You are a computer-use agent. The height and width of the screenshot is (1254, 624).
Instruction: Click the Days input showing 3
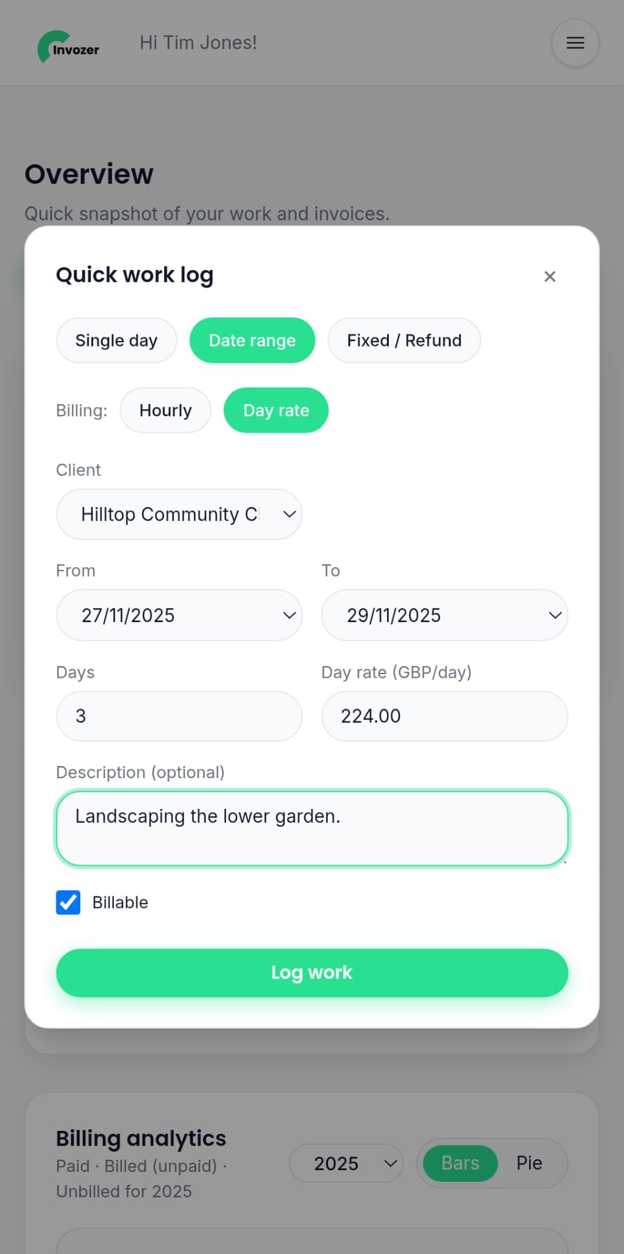(179, 716)
